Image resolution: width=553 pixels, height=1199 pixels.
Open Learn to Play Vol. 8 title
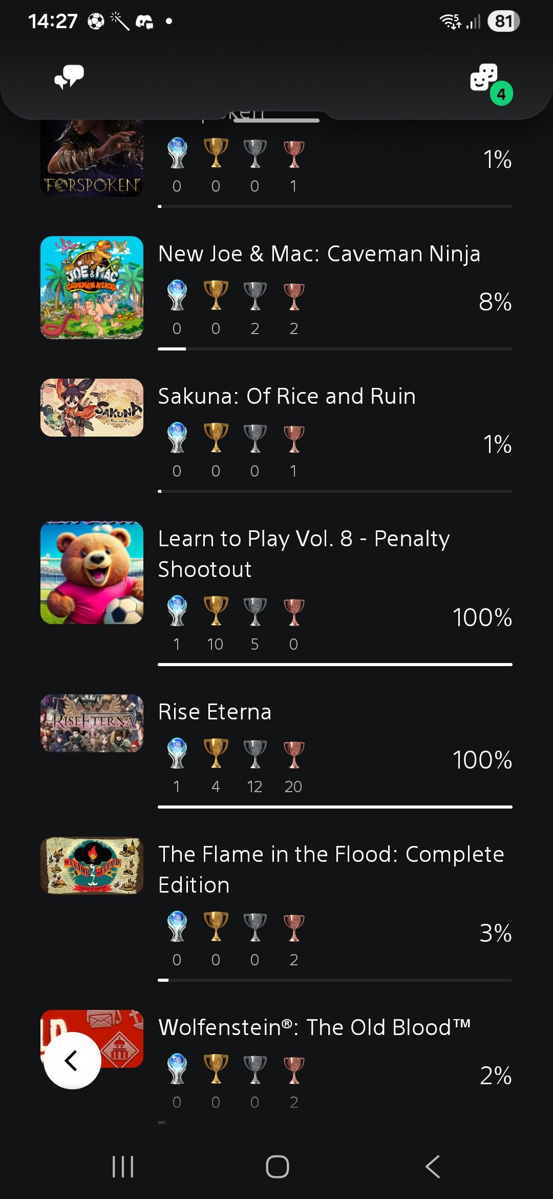[304, 553]
